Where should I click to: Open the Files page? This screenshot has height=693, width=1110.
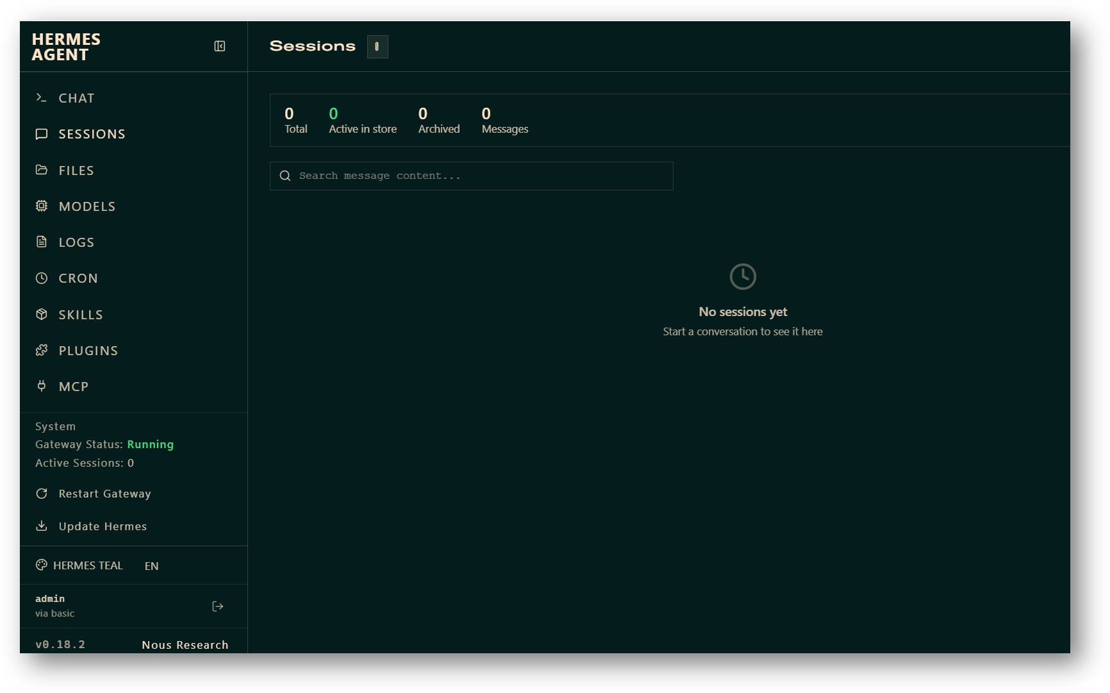133,171
